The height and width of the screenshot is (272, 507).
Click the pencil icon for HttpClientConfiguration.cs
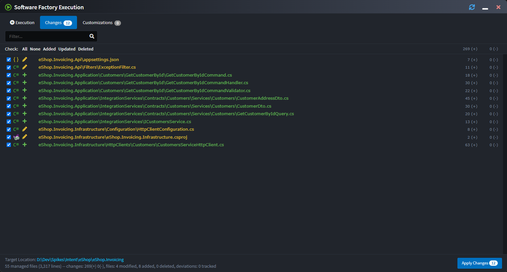tap(24, 129)
